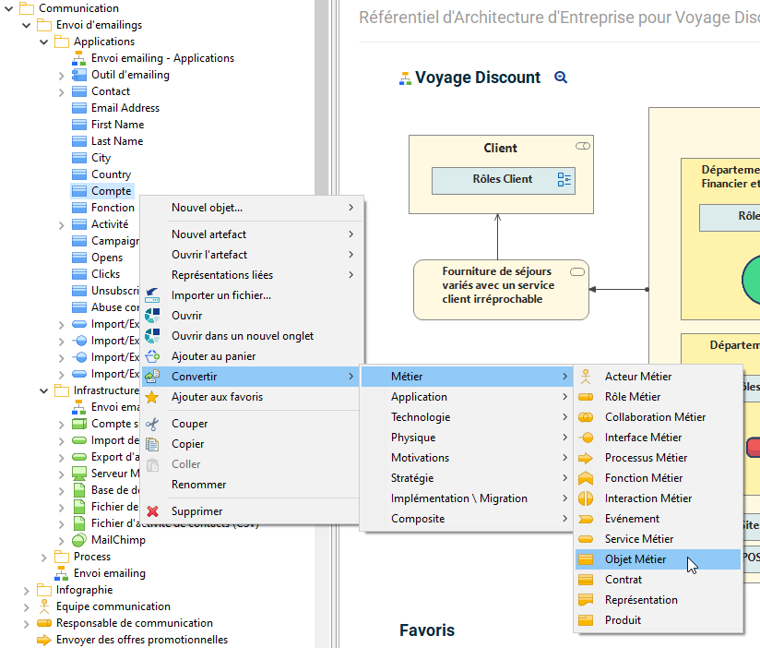
Task: Click the Equipe communication actor icon
Action: point(44,606)
